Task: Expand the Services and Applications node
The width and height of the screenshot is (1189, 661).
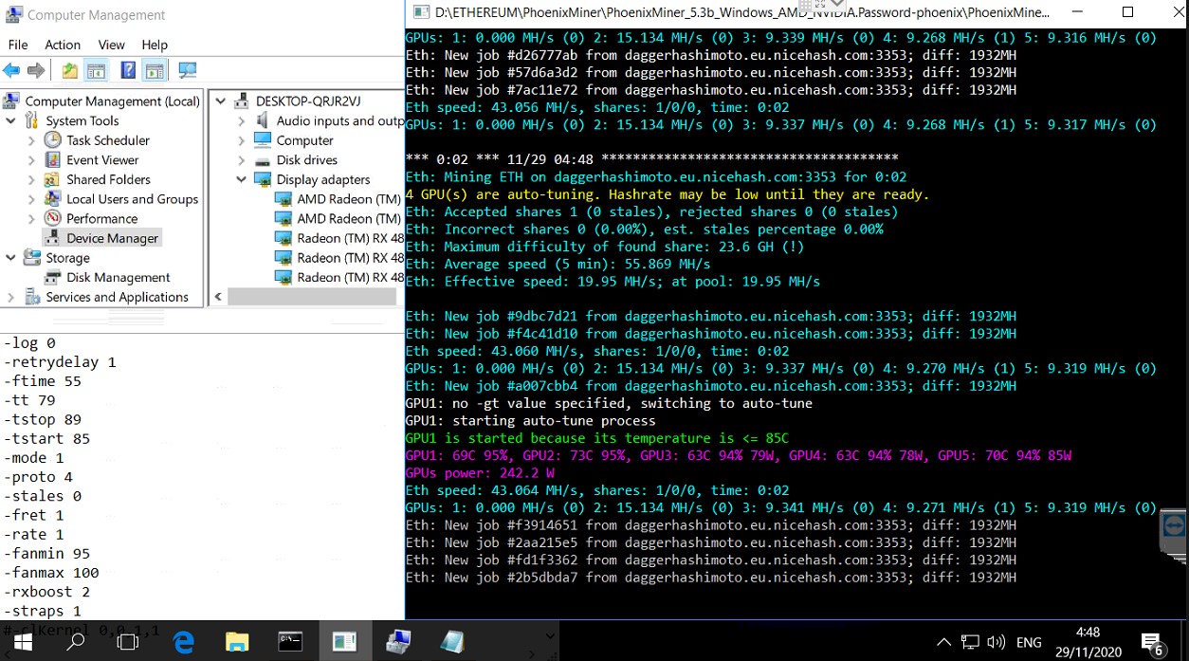Action: [x=10, y=297]
